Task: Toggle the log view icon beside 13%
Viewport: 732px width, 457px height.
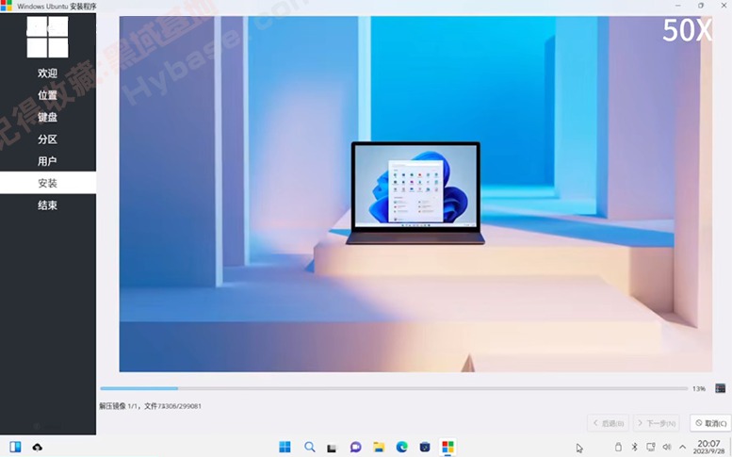Action: pyautogui.click(x=721, y=388)
